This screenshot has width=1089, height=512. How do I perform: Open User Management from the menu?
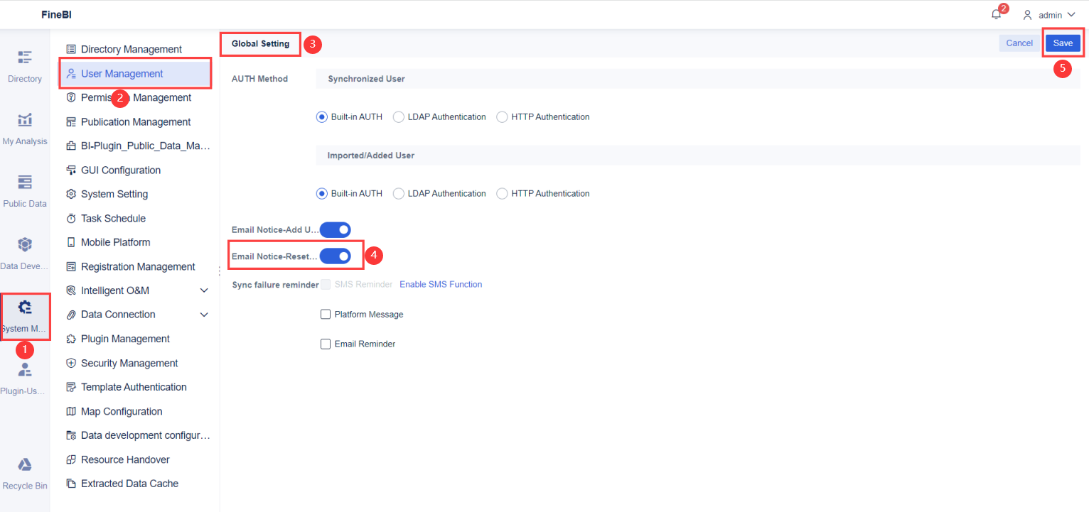(x=135, y=73)
